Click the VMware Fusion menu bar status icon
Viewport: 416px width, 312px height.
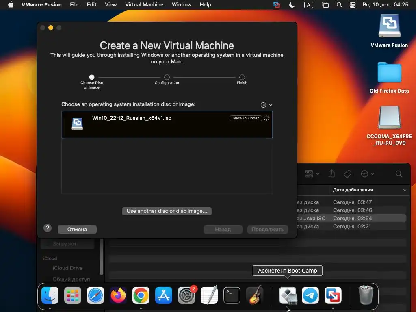point(276,5)
